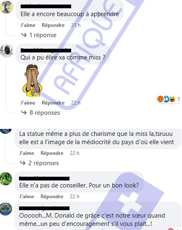View the facepalm sticker image
The width and height of the screenshot is (182, 230).
pos(32,81)
